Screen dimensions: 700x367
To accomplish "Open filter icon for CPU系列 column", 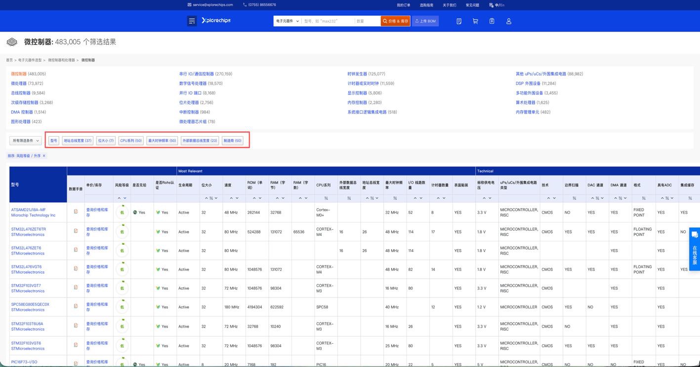I will click(326, 198).
